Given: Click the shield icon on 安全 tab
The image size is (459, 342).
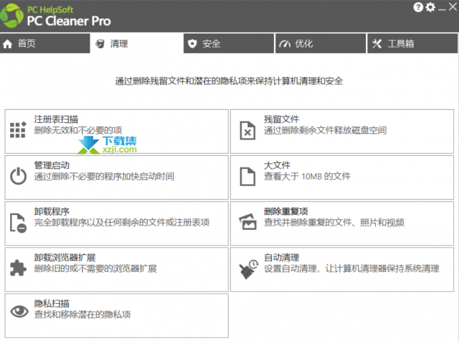Looking at the screenshot, I should [192, 44].
